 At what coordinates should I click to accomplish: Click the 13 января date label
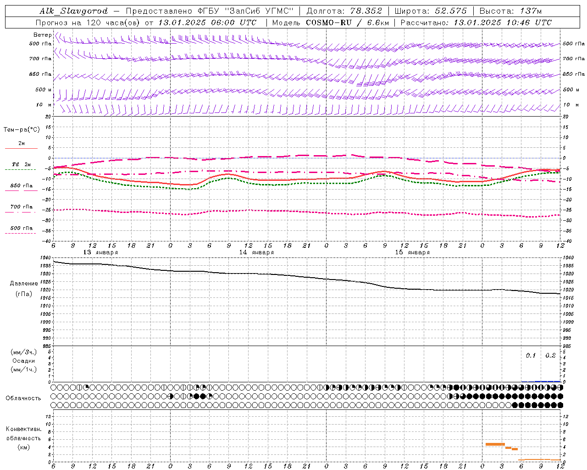click(100, 252)
